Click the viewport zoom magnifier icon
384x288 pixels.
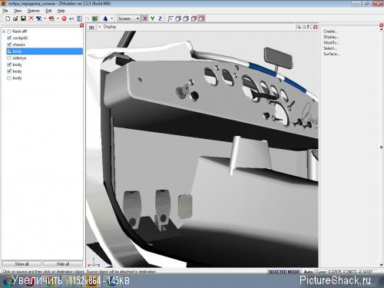[x=299, y=27]
